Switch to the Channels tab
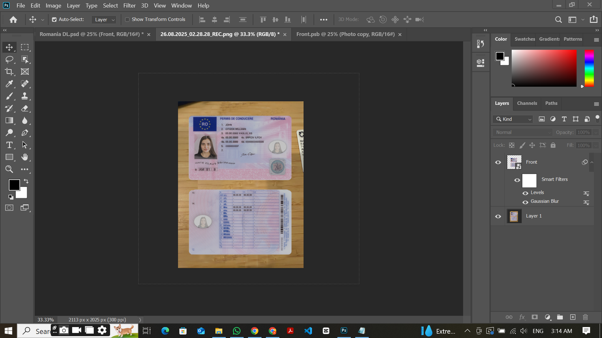The image size is (602, 338). 527,103
